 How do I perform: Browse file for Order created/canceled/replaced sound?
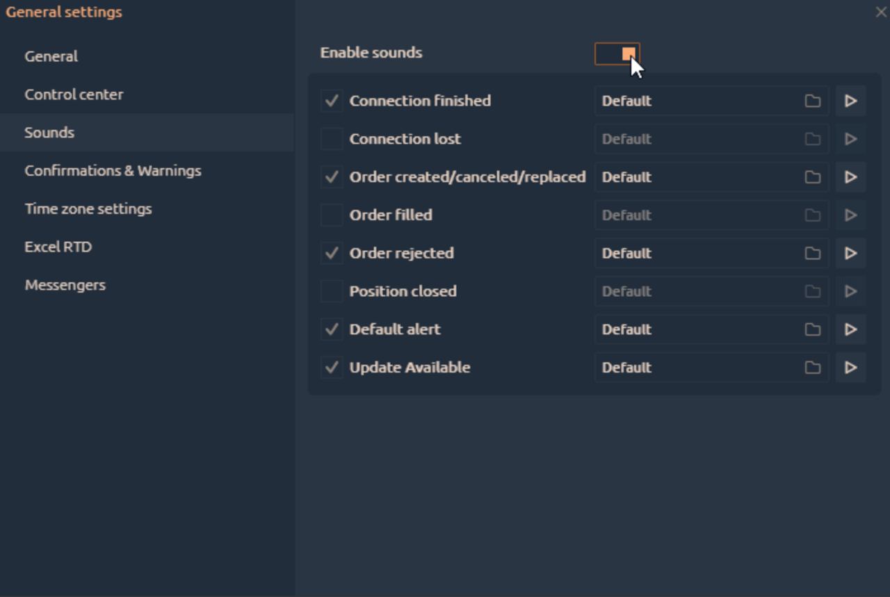(x=812, y=177)
